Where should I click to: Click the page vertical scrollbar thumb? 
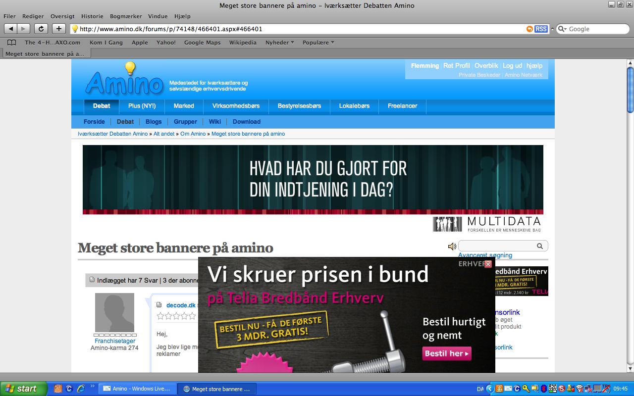click(x=630, y=89)
